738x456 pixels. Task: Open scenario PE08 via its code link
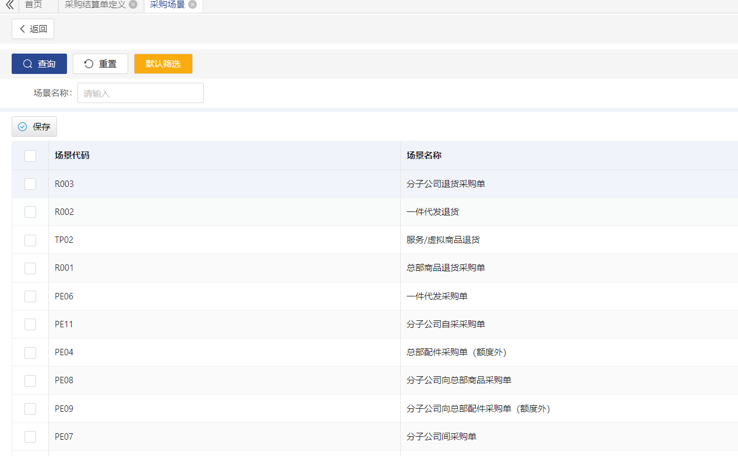(64, 380)
